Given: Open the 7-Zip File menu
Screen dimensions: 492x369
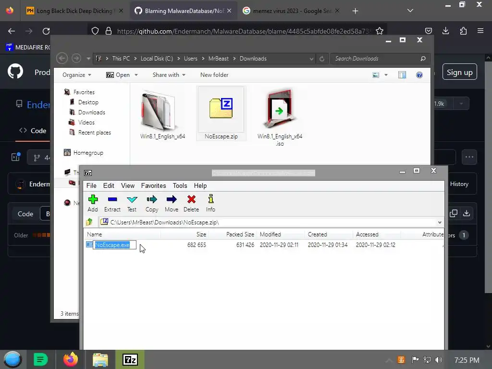Looking at the screenshot, I should 91,186.
